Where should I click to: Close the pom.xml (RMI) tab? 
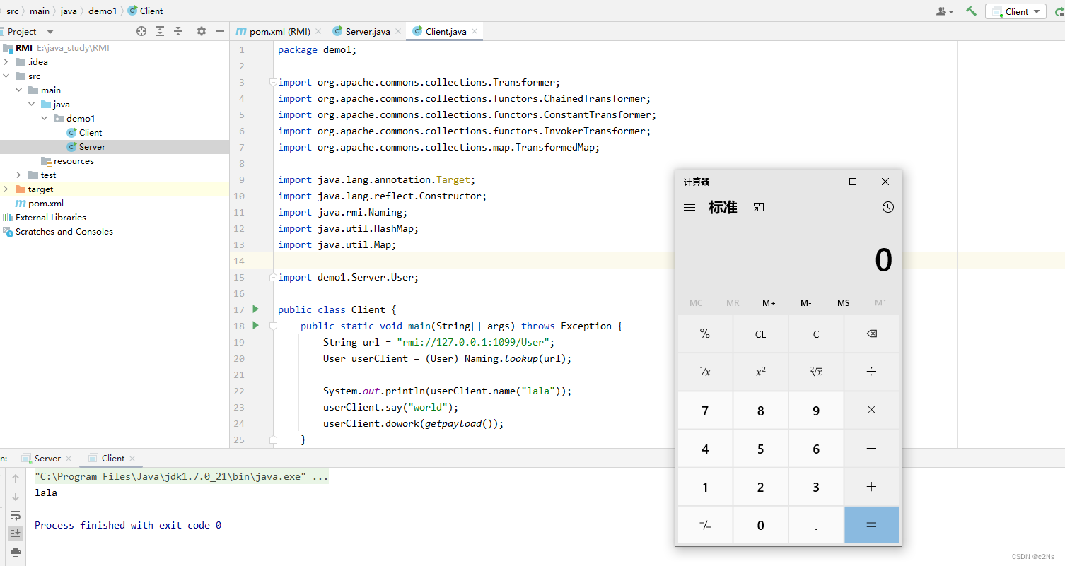tap(318, 31)
